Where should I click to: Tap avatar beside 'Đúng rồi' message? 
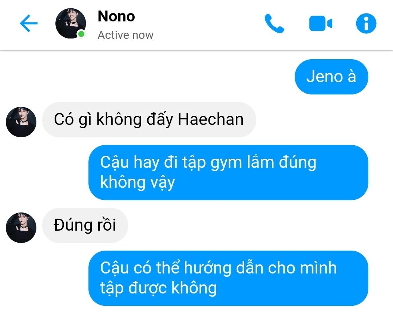tap(21, 227)
